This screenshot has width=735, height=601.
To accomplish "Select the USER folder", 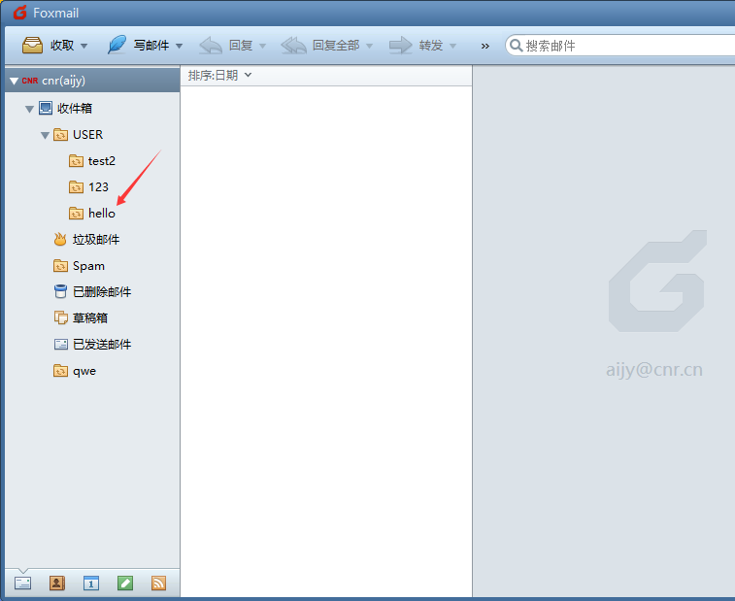I will 87,135.
